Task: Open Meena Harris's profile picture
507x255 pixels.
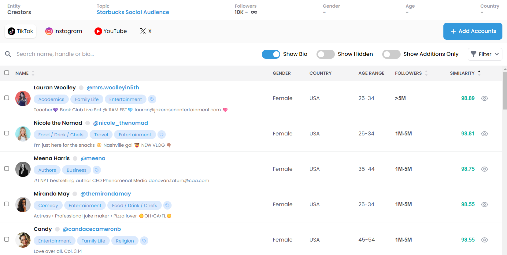Action: click(x=23, y=169)
